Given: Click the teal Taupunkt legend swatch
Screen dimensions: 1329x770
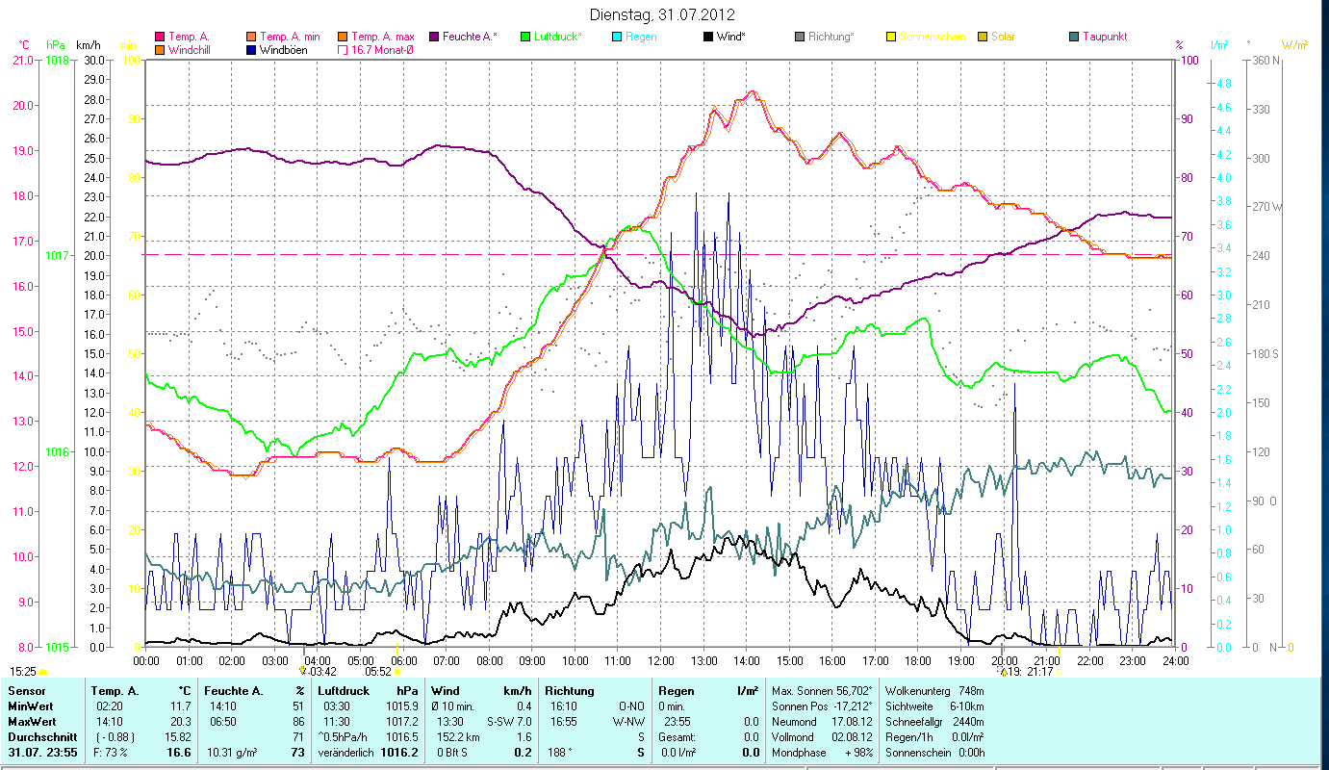Looking at the screenshot, I should click(1074, 37).
